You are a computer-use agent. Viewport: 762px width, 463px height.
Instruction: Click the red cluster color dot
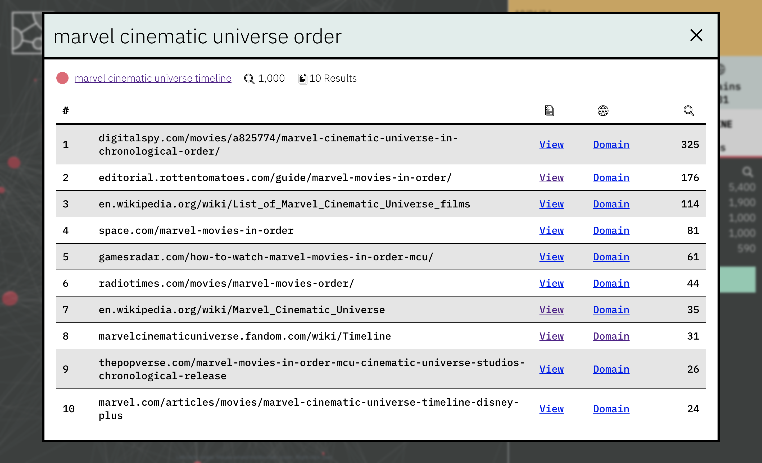[x=62, y=78]
